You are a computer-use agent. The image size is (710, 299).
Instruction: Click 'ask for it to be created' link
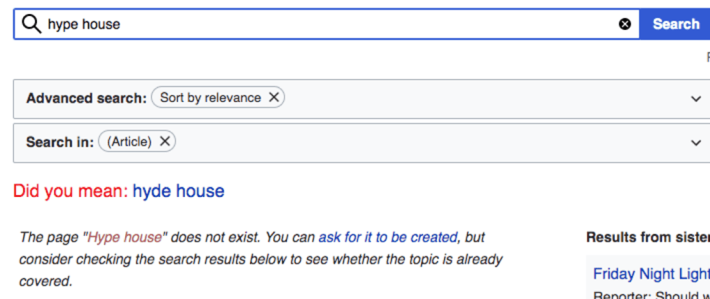pos(388,237)
